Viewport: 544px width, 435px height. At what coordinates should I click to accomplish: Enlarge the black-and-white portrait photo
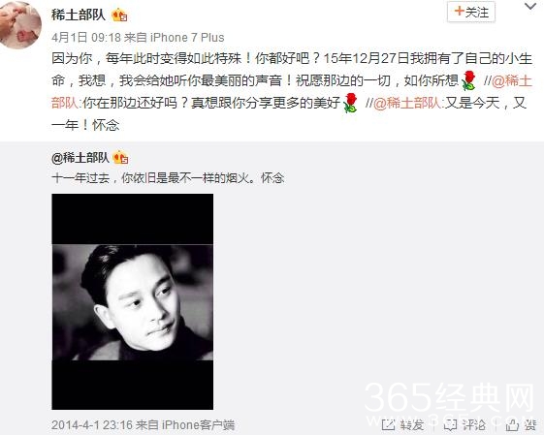pos(133,301)
